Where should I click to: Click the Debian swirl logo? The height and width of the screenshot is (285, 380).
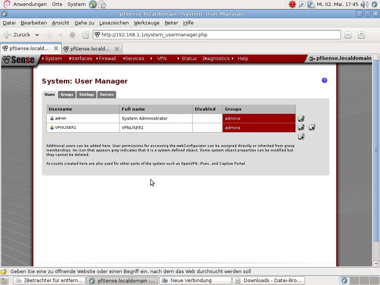coord(7,4)
